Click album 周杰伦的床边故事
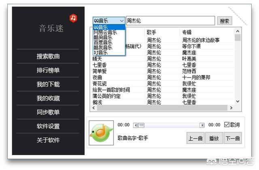 [x=201, y=40]
